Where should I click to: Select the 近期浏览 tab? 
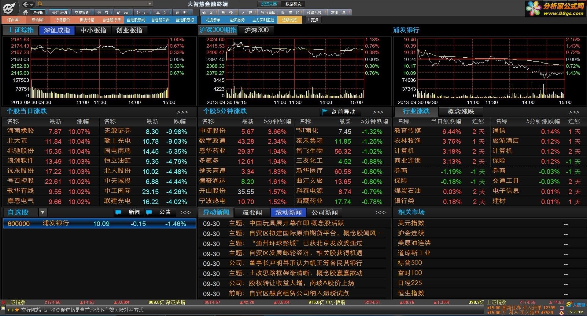pyautogui.click(x=289, y=20)
